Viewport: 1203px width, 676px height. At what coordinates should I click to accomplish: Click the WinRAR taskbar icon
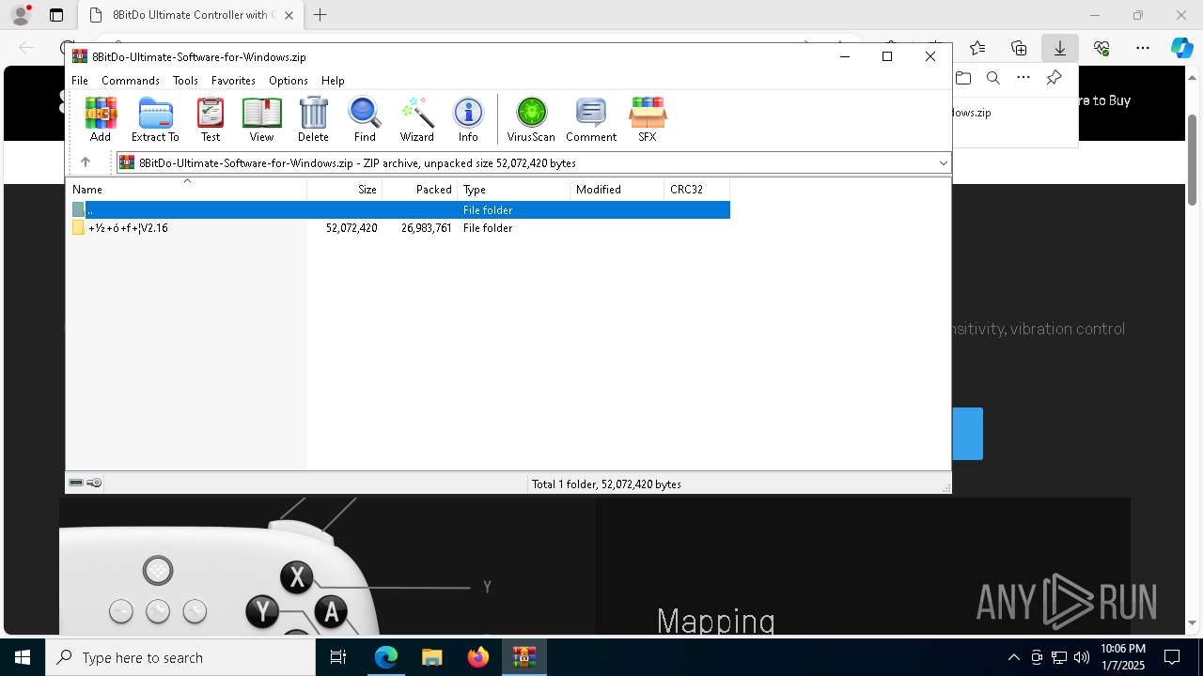click(x=524, y=657)
